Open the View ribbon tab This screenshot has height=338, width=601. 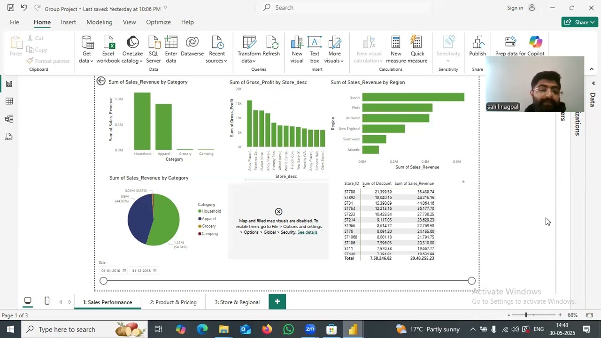(x=129, y=22)
